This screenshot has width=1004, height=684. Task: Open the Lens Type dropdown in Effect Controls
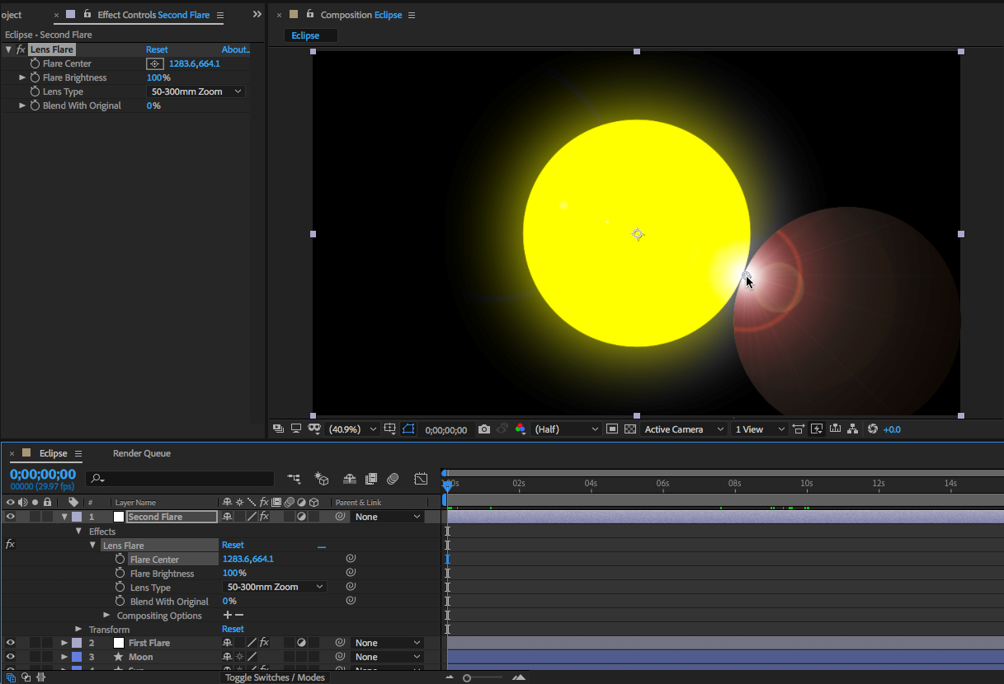coord(196,91)
